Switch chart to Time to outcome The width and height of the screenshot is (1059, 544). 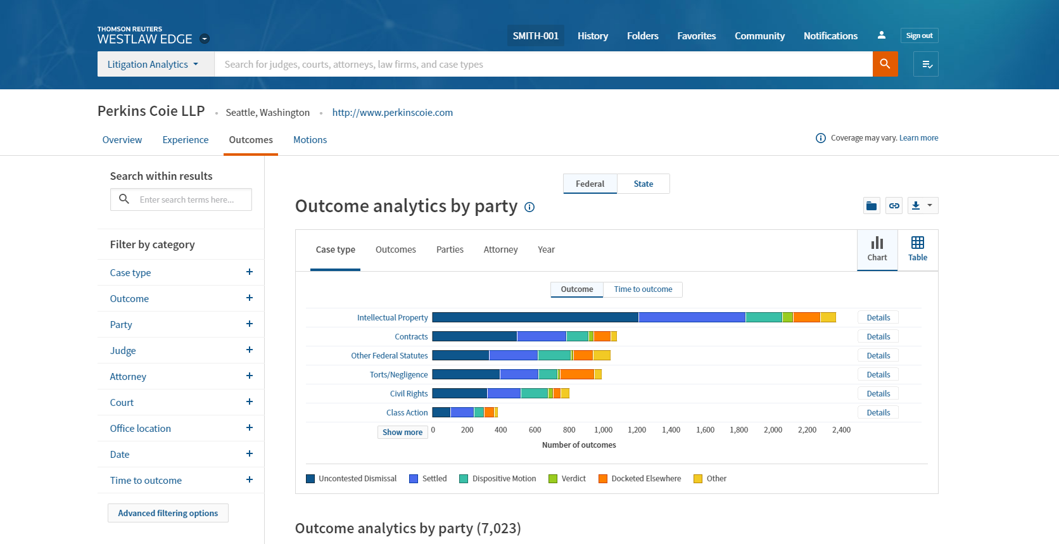pyautogui.click(x=642, y=289)
